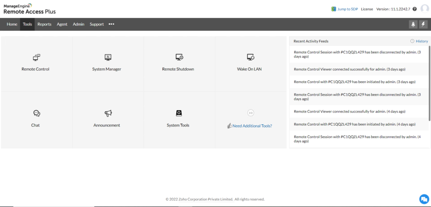
Task: Click the activity feeds vertical scrollbar
Action: (x=429, y=84)
